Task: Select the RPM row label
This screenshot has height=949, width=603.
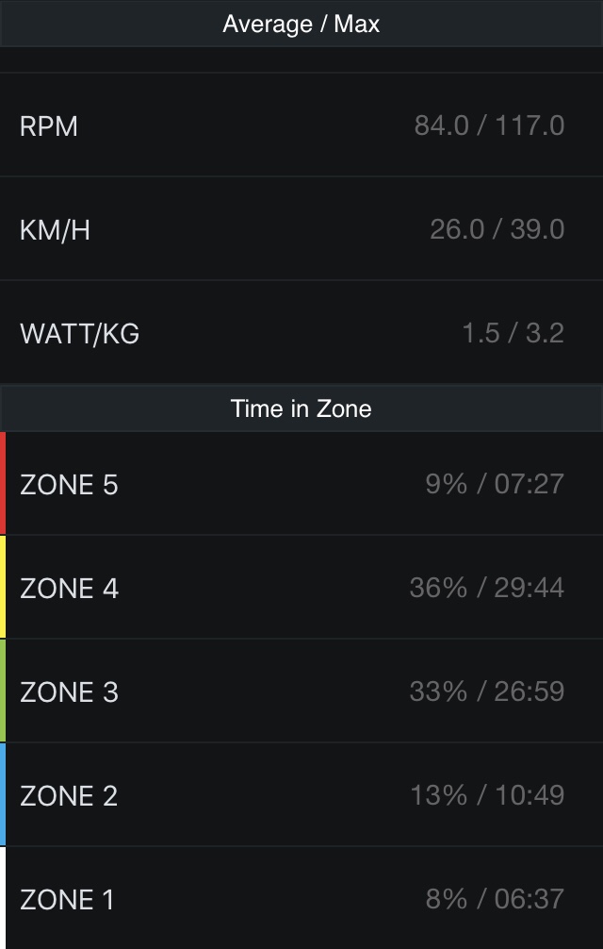Action: [x=49, y=126]
